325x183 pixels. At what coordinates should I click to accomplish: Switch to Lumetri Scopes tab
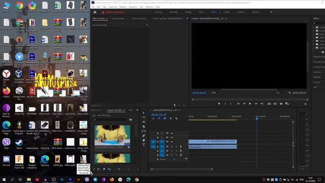118,18
